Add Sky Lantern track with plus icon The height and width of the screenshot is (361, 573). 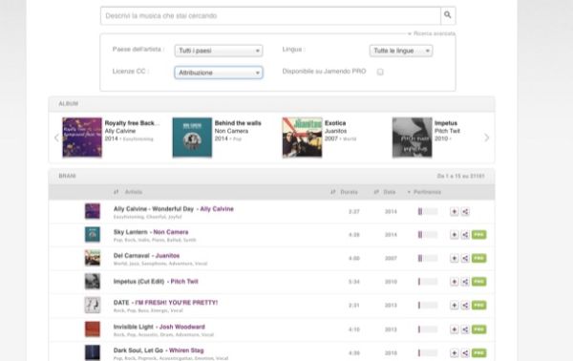[x=454, y=235]
